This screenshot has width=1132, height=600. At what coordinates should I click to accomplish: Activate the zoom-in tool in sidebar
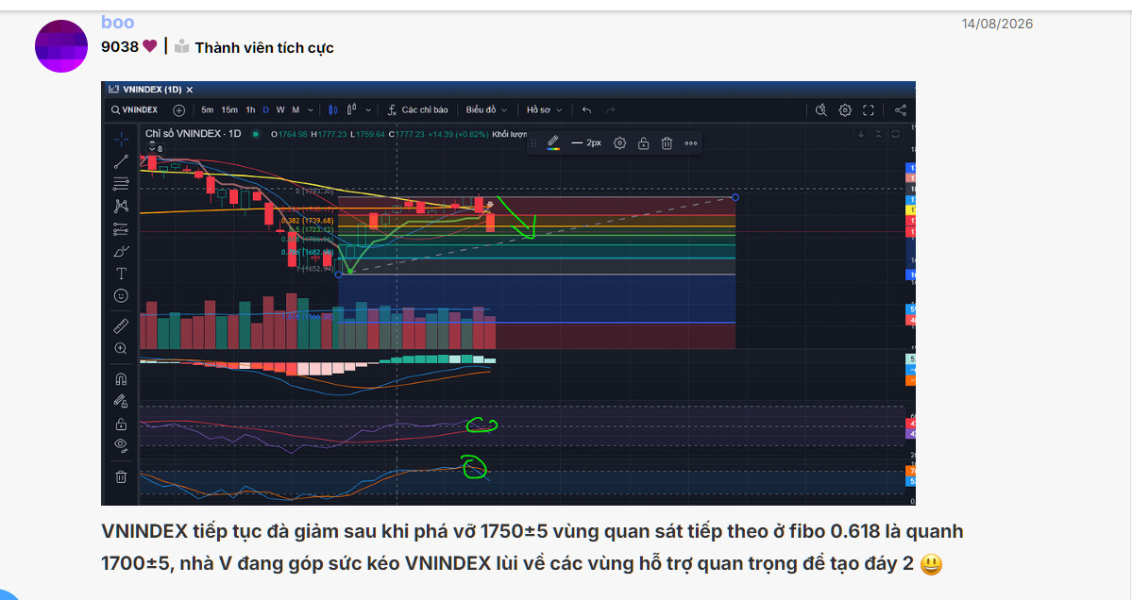click(x=121, y=348)
